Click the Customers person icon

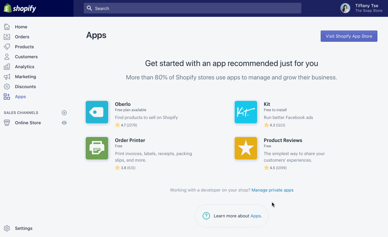tap(7, 57)
